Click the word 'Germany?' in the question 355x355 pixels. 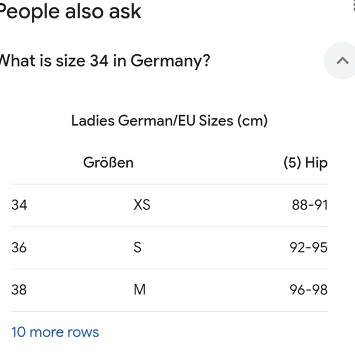coord(171,61)
